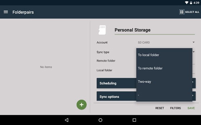Click the Personal Storage name field
The height and width of the screenshot is (125, 201).
(154, 30)
